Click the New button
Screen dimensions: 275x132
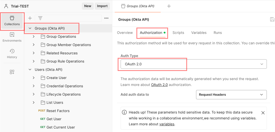tap(88, 6)
